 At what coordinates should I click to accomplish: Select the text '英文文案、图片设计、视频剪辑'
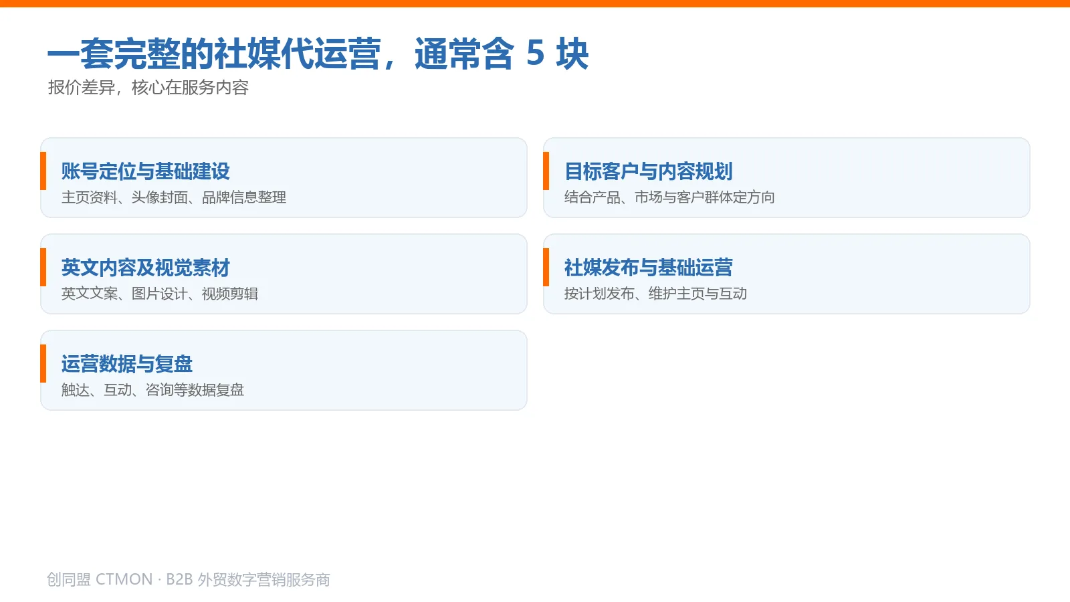160,294
